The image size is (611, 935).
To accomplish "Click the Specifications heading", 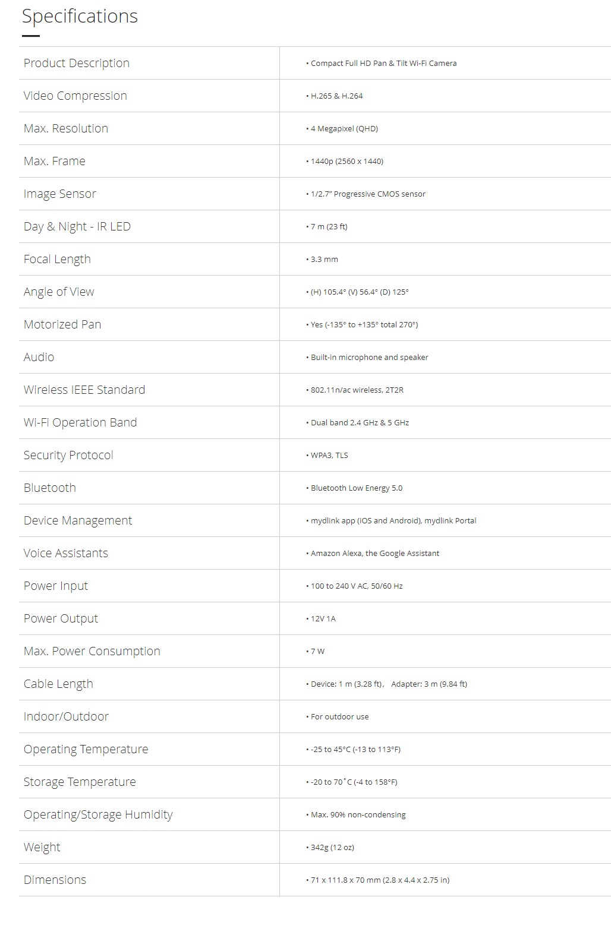I will (80, 17).
